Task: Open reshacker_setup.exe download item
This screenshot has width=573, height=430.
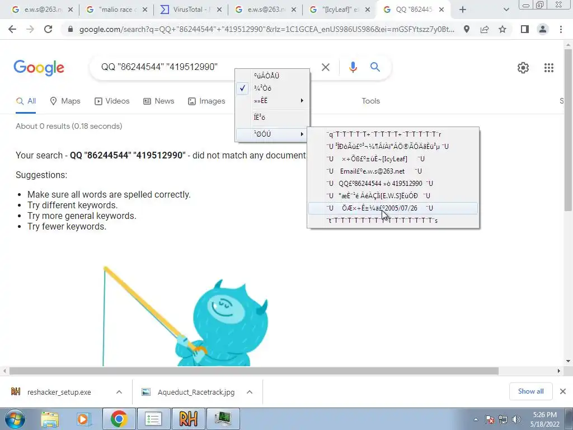Action: click(59, 392)
